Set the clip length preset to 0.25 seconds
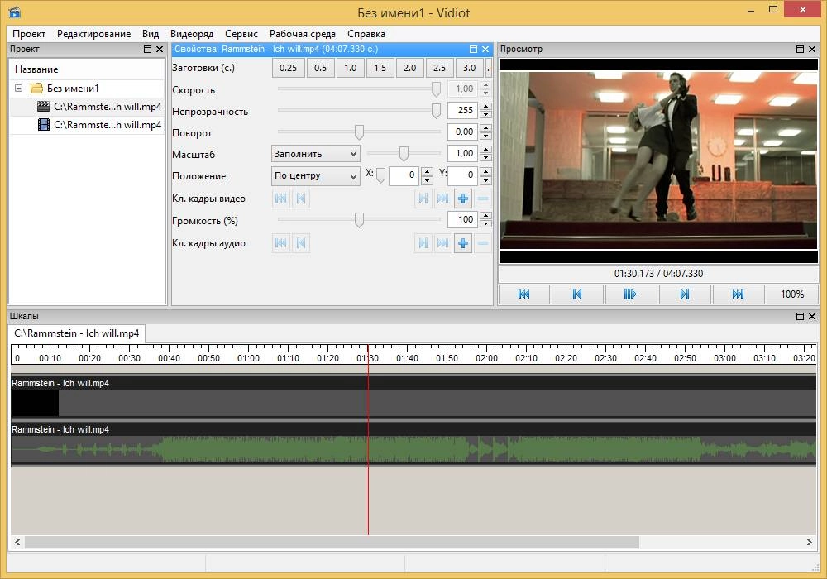Viewport: 827px width, 579px height. point(288,68)
